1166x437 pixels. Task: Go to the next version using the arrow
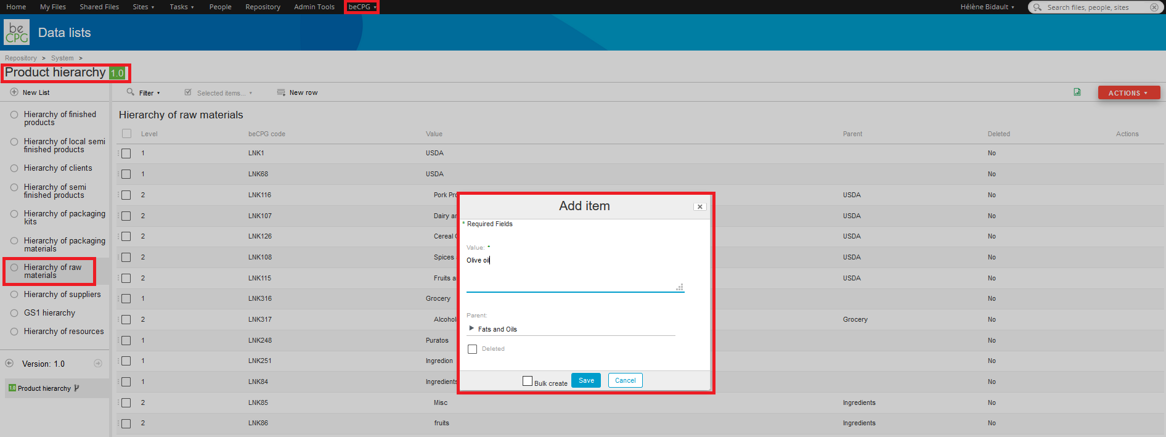pos(98,364)
